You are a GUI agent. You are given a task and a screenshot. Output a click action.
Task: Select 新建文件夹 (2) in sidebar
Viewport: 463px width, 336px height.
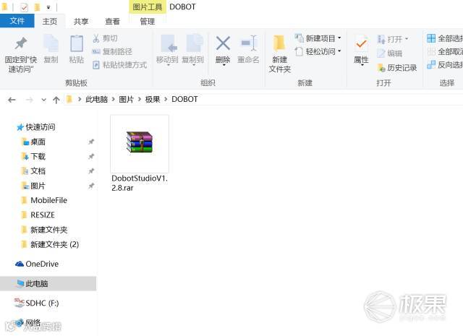[x=55, y=244]
